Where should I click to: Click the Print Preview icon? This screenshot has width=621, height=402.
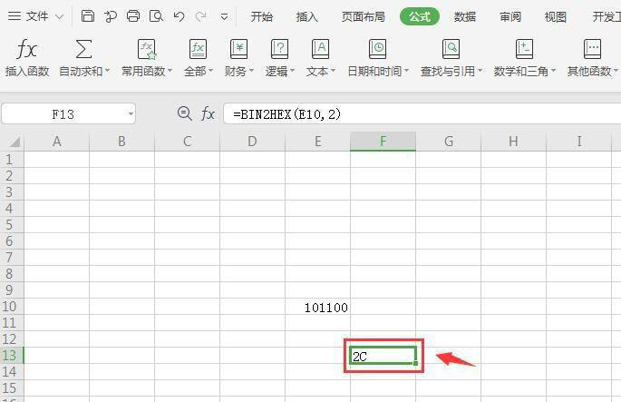156,16
